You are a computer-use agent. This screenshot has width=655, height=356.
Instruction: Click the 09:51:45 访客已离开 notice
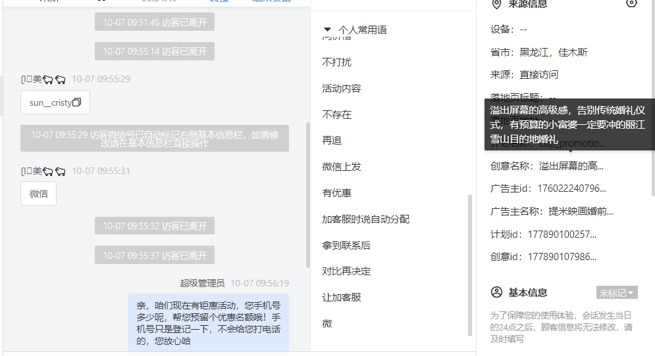pos(155,22)
